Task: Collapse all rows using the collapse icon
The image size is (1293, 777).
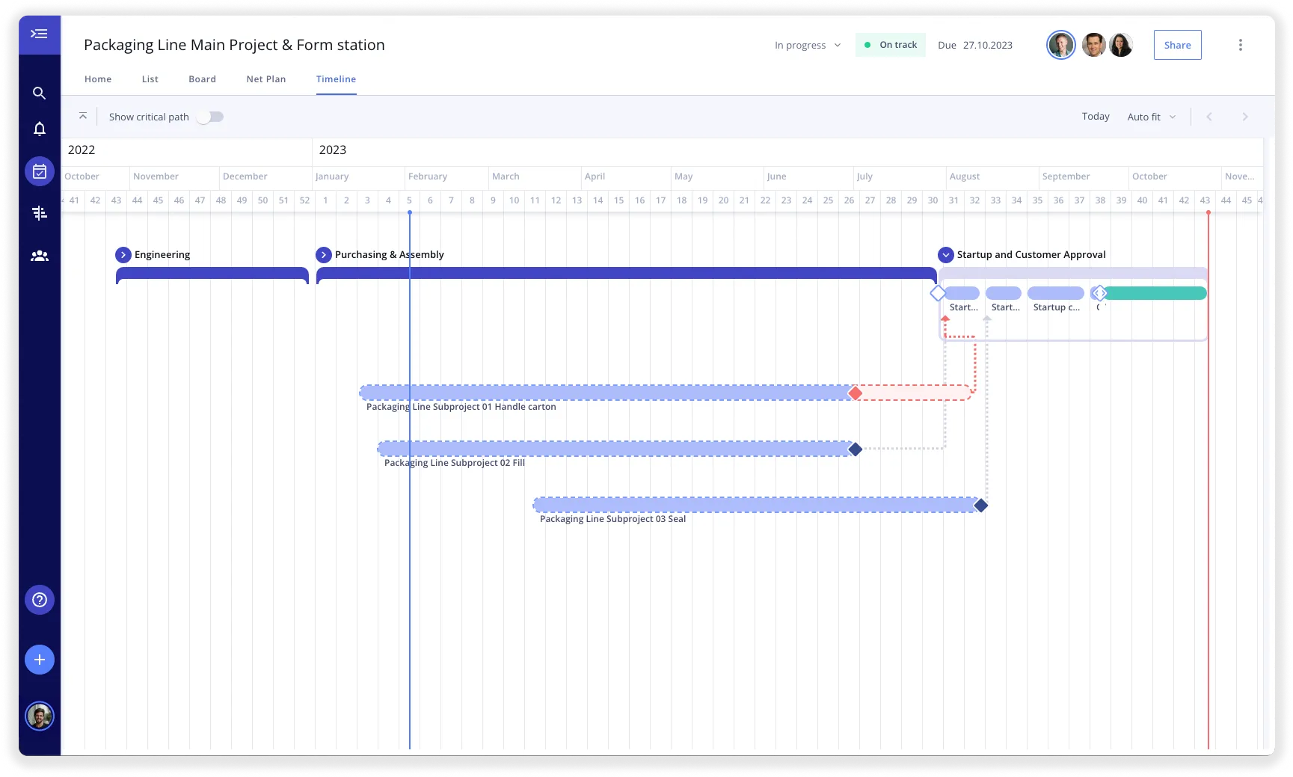Action: point(82,116)
